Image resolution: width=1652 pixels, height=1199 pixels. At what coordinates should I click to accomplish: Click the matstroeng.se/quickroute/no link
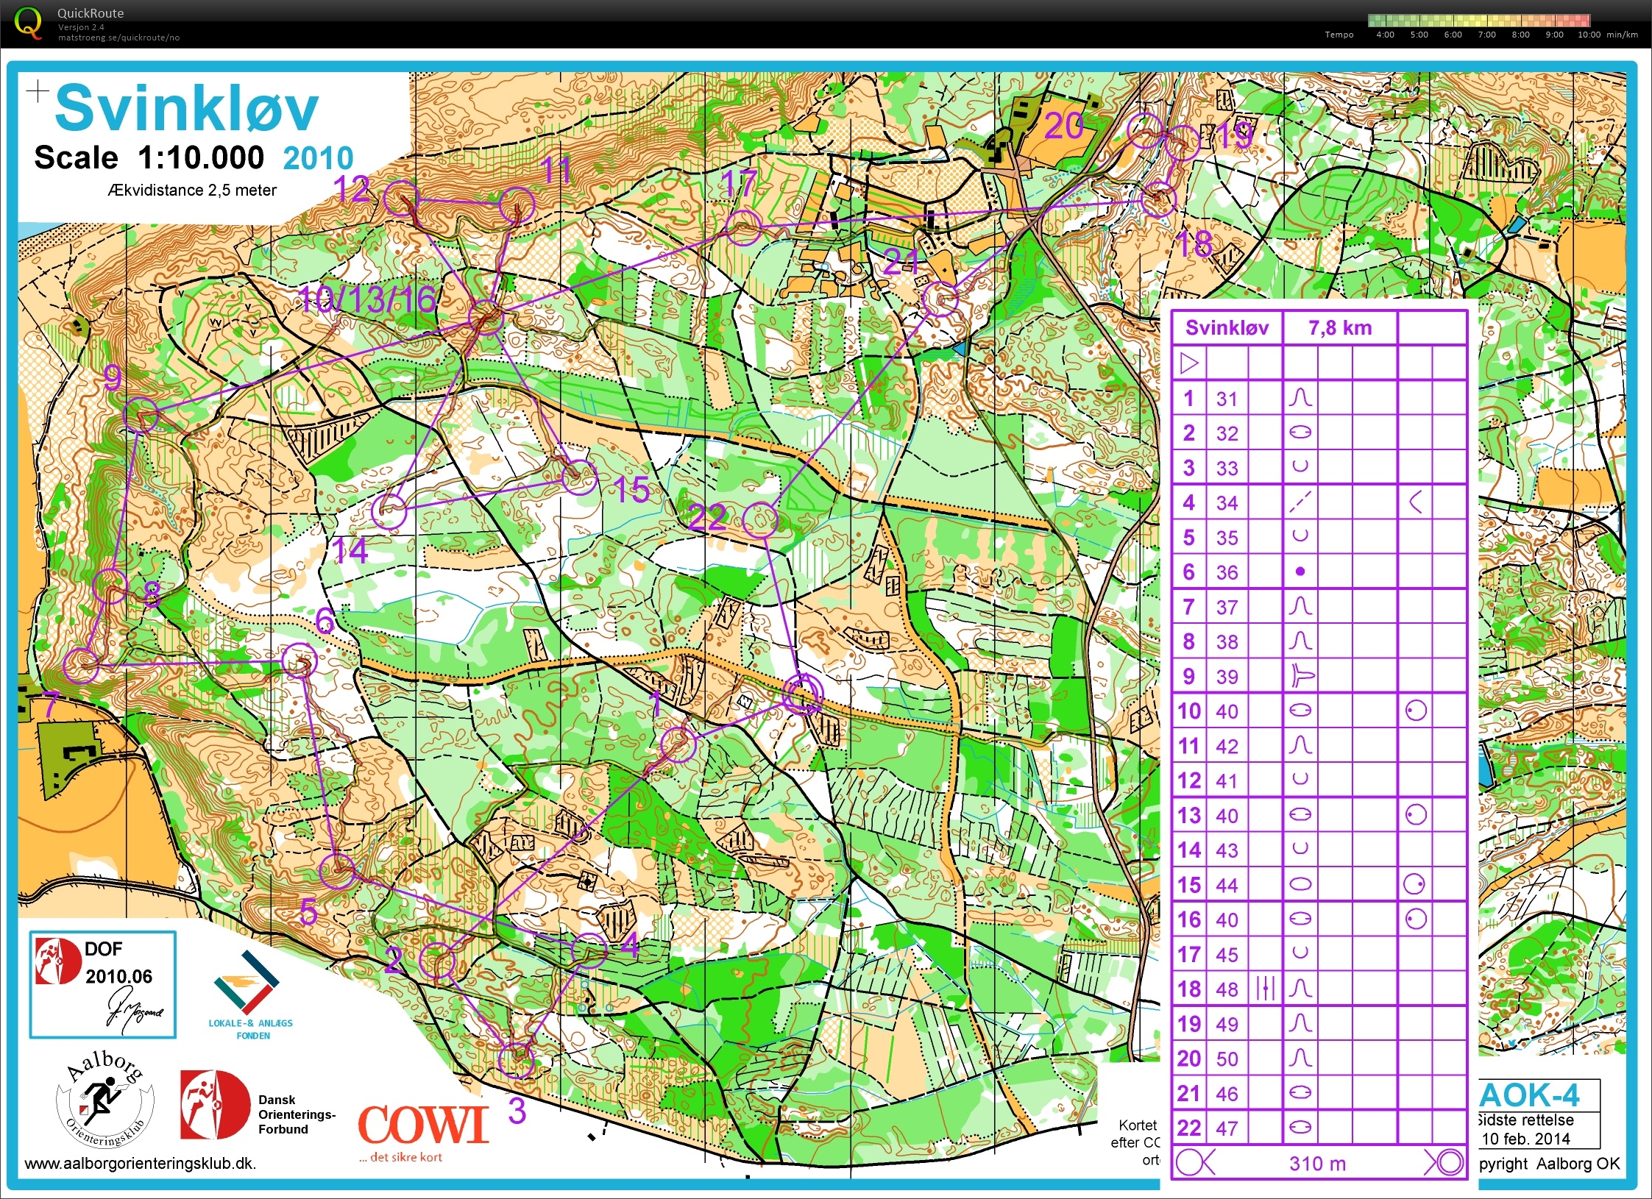click(118, 38)
